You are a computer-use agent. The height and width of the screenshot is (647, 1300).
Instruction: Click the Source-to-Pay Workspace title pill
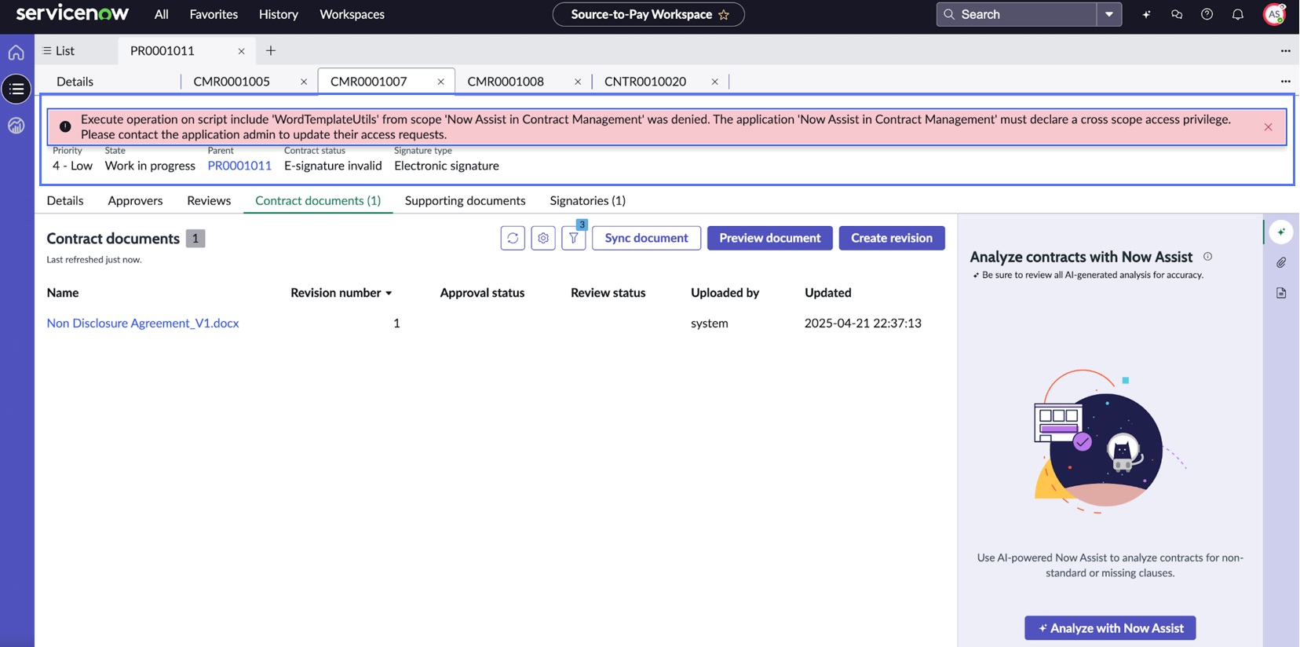(648, 14)
